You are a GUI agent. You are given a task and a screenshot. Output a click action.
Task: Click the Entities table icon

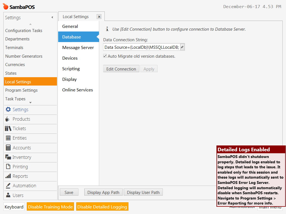click(x=8, y=138)
